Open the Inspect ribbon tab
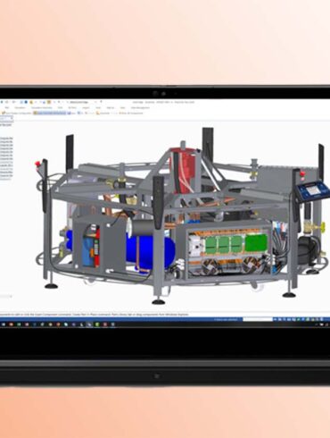Image resolution: width=330 pixels, height=438 pixels. tap(86, 107)
